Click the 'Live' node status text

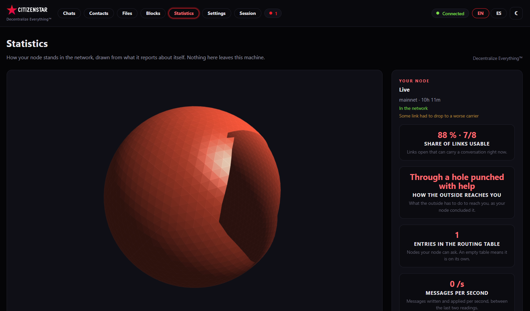[404, 90]
